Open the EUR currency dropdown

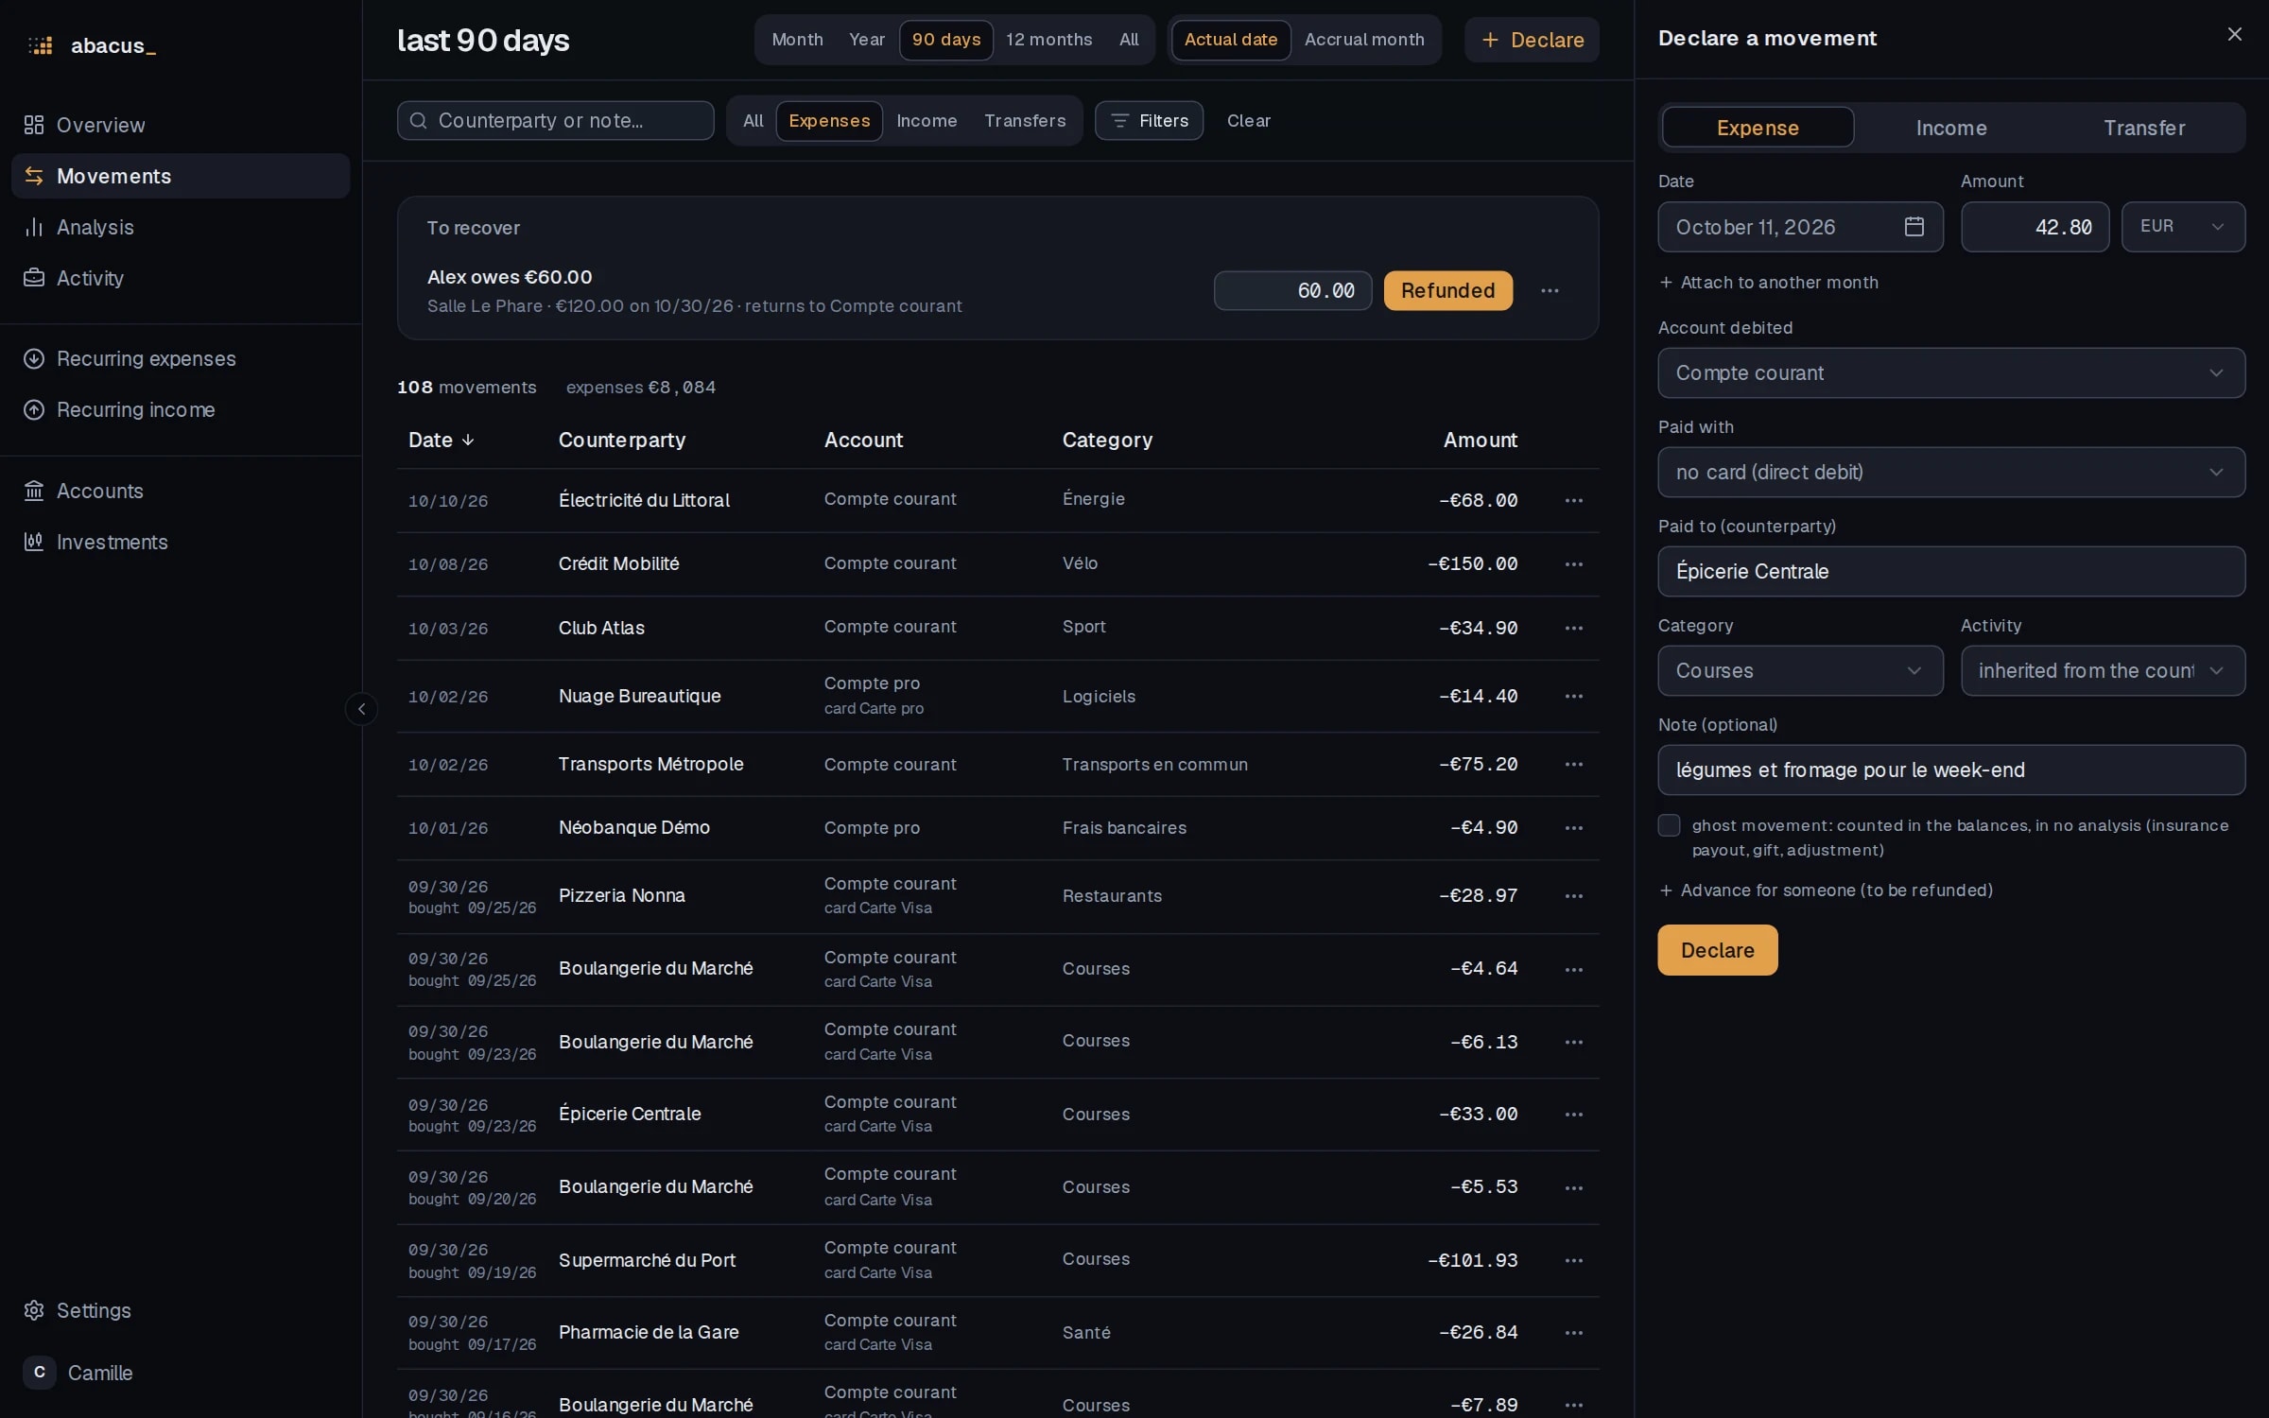click(2182, 227)
